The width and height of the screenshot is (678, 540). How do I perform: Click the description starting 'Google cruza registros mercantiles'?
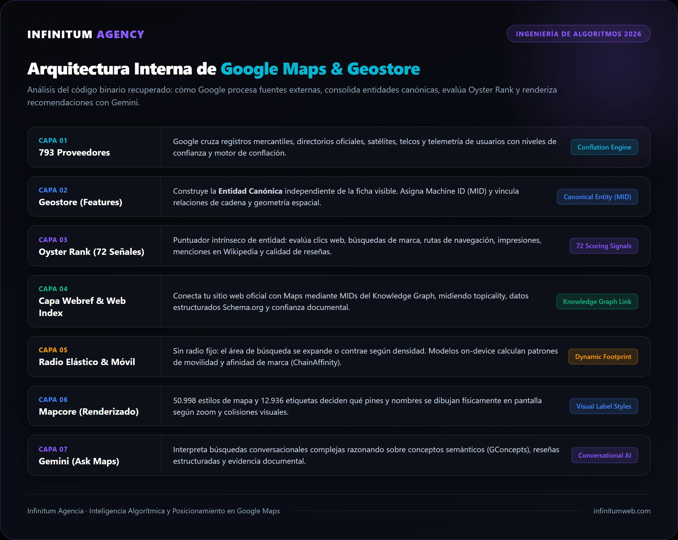click(364, 147)
